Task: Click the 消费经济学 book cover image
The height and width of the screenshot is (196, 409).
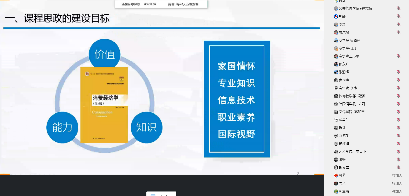Action: pyautogui.click(x=104, y=105)
